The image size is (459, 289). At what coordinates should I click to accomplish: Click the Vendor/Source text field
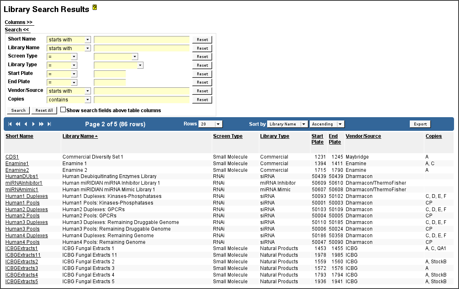tap(142, 91)
